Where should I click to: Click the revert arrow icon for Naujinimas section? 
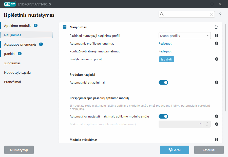point(217,27)
